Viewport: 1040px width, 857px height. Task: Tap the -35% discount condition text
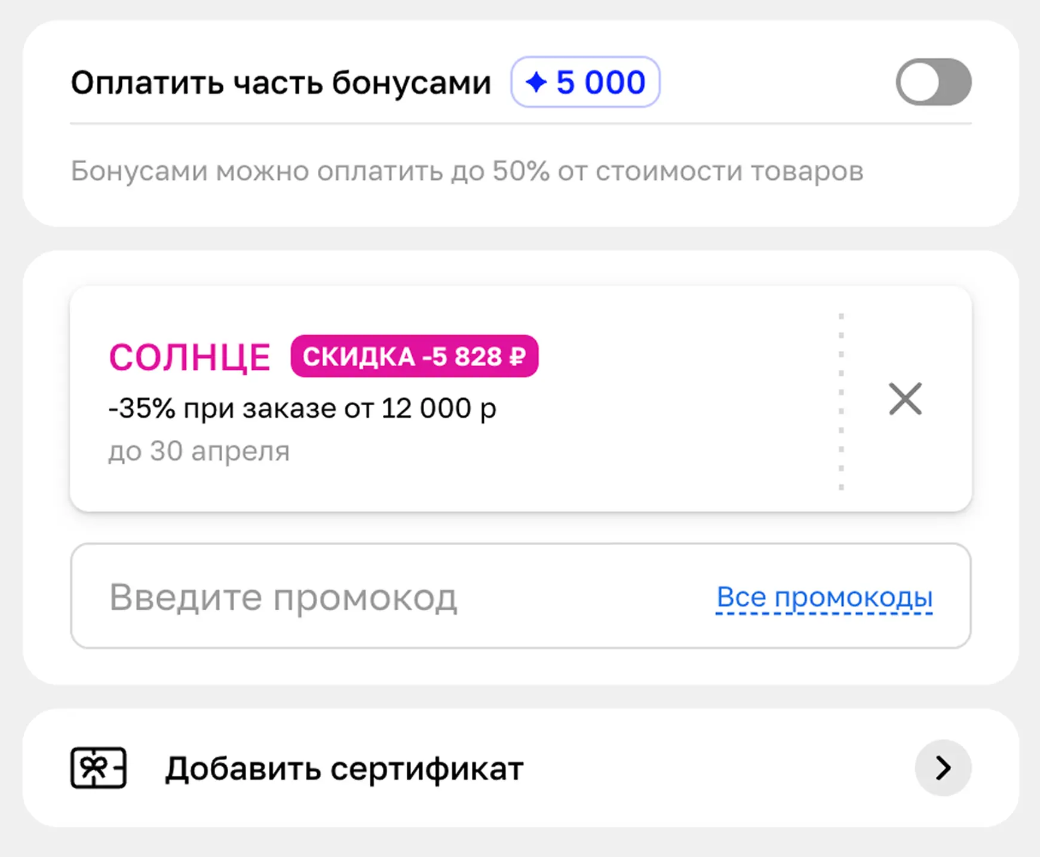point(303,408)
